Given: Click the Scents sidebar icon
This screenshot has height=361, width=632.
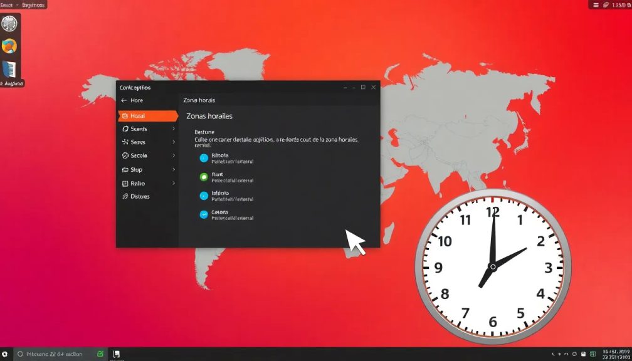Looking at the screenshot, I should pos(125,128).
